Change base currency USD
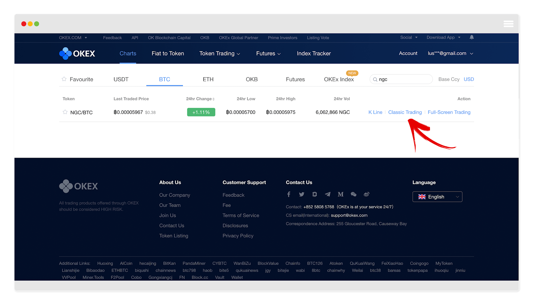Image resolution: width=537 pixels, height=302 pixels. tap(469, 79)
